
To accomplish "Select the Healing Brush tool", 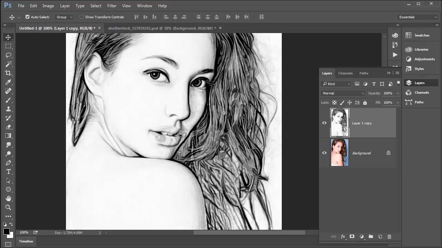I will 8,91.
